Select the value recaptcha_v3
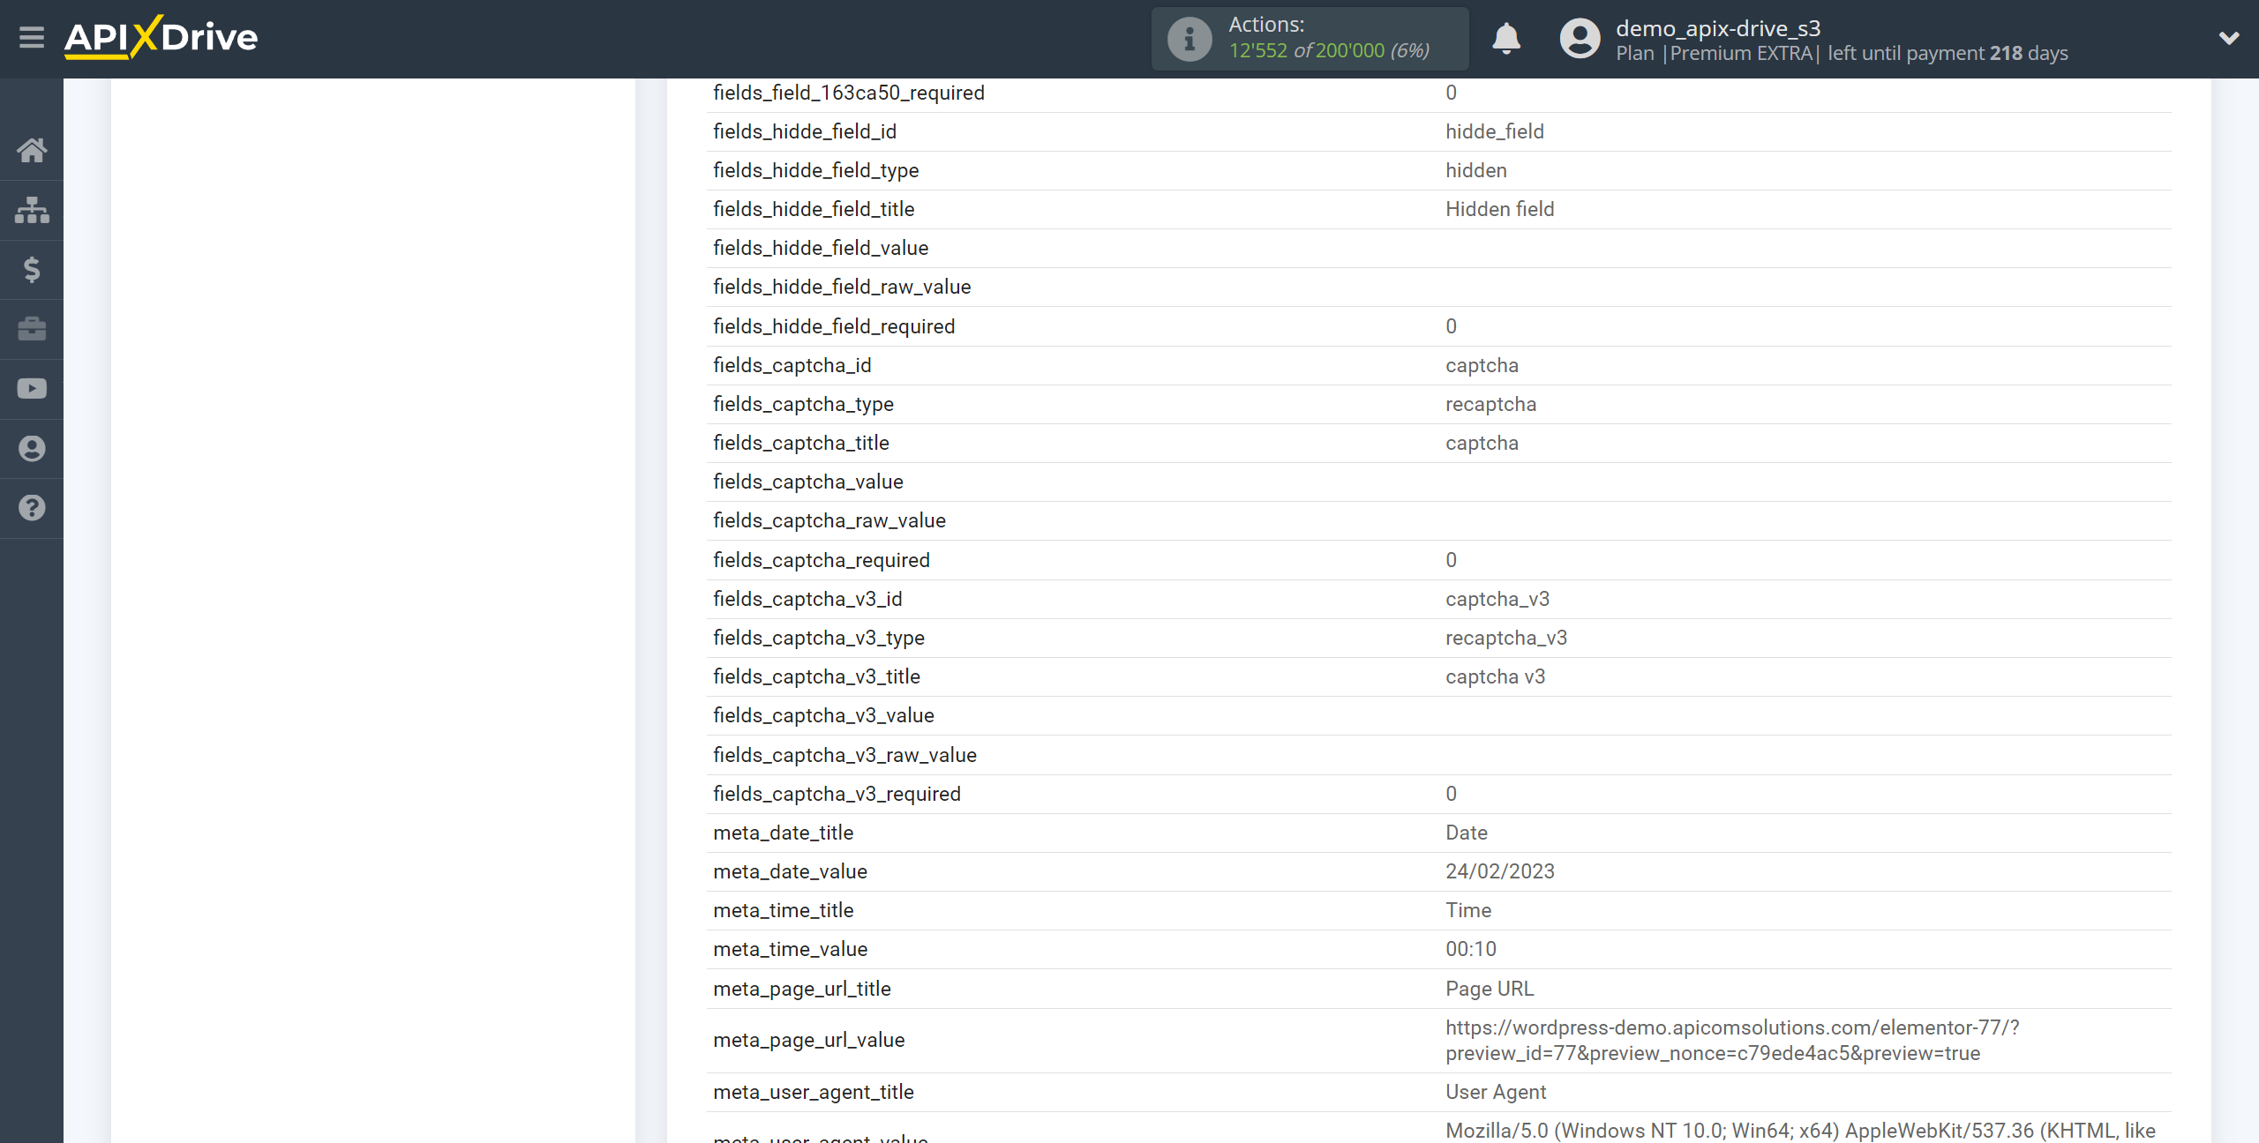The height and width of the screenshot is (1143, 2259). pyautogui.click(x=1506, y=638)
